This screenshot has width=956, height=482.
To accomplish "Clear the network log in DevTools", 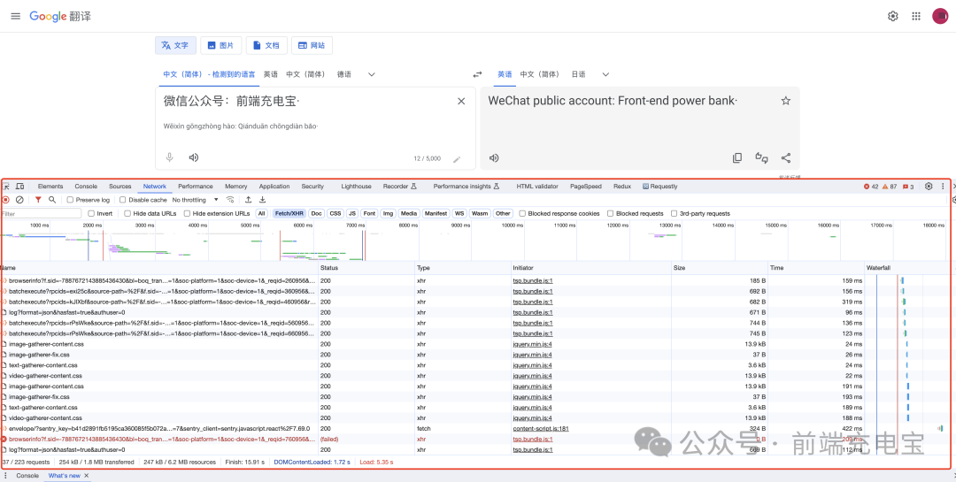I will (x=19, y=200).
